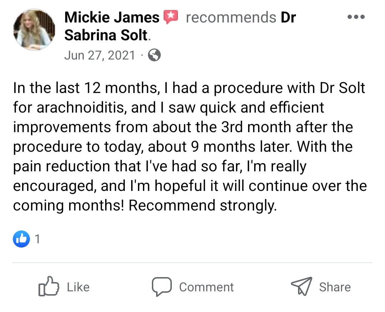Click the thumbs-up outline Like icon
385x312 pixels.
pos(48,286)
